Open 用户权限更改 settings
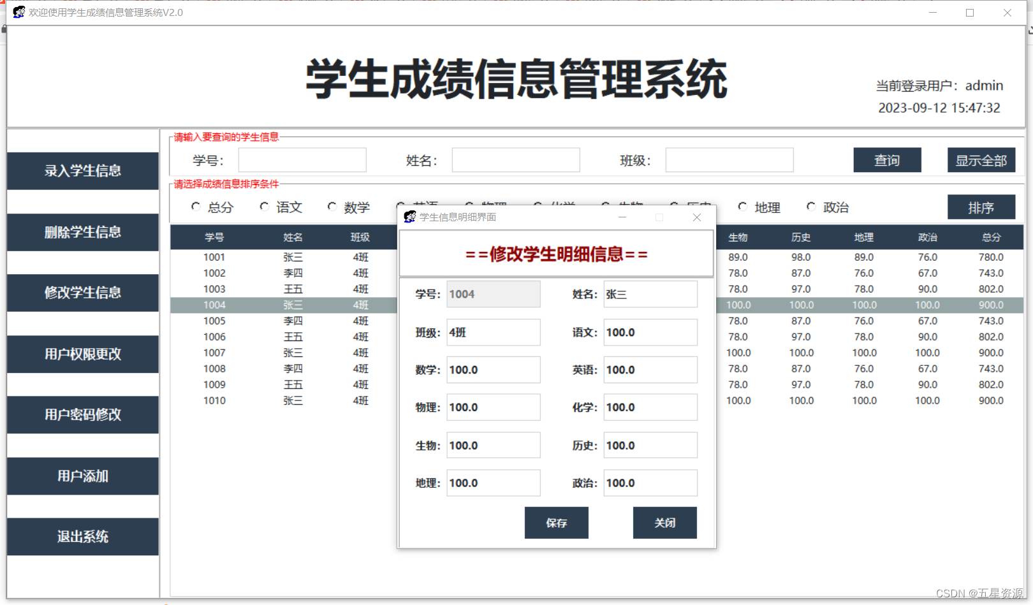The height and width of the screenshot is (605, 1033). pos(82,354)
